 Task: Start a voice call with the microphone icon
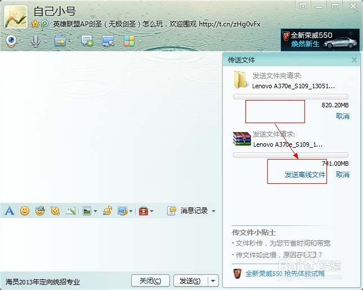pyautogui.click(x=35, y=40)
